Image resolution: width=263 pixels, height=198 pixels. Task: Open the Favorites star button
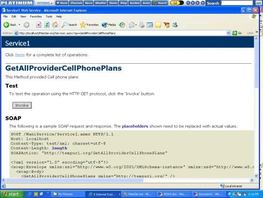point(89,25)
